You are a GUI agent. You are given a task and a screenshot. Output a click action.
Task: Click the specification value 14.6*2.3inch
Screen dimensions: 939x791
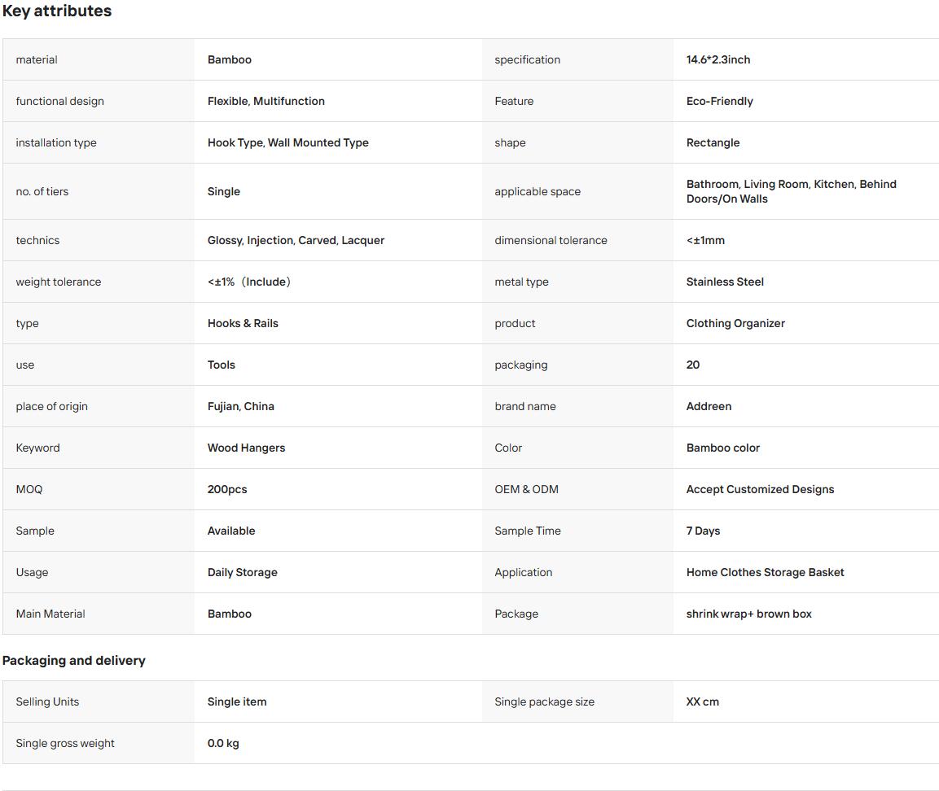tap(718, 60)
